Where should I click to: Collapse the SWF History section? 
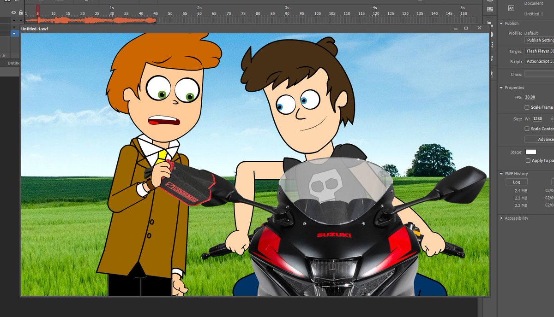[x=501, y=174]
